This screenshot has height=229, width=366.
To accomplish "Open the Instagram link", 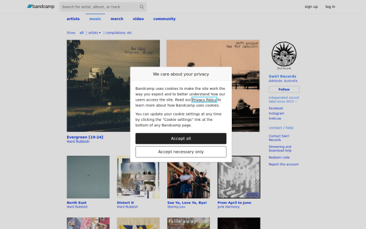I will [276, 114].
